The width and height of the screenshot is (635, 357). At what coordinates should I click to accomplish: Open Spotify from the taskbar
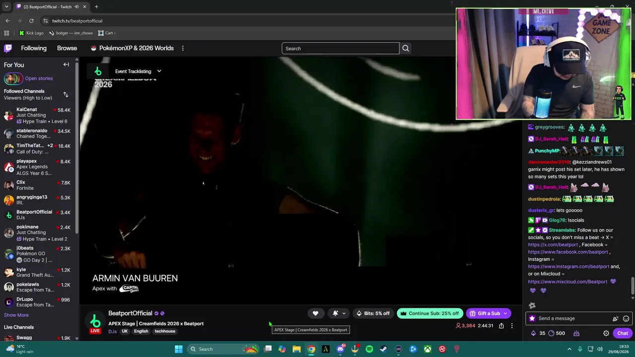369,349
